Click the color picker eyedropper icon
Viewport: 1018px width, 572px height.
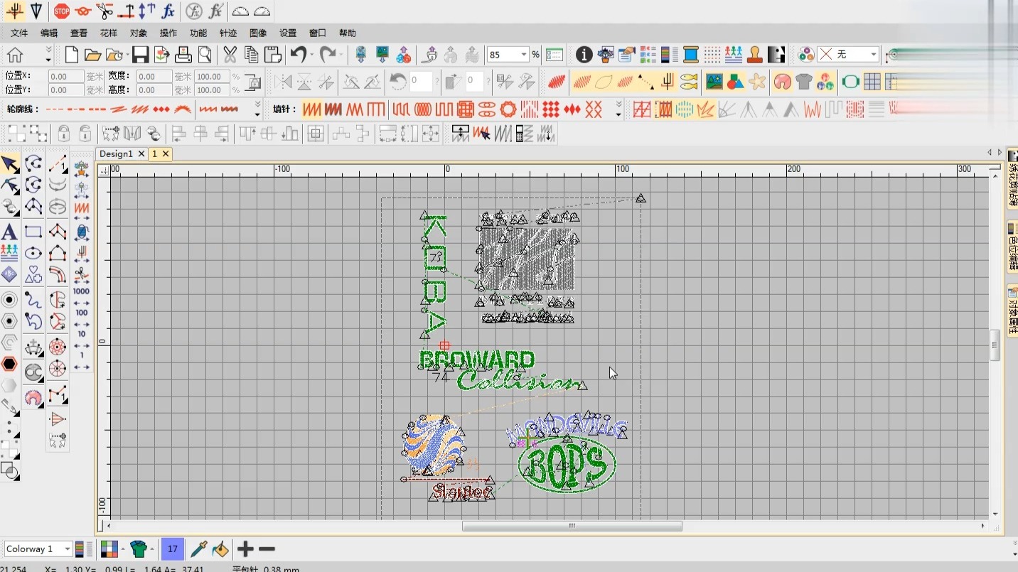click(199, 549)
